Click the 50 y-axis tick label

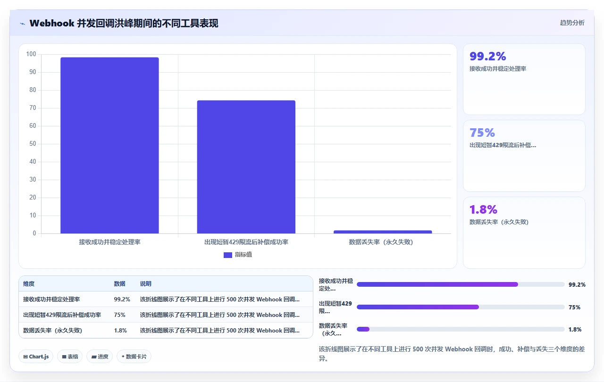click(33, 144)
